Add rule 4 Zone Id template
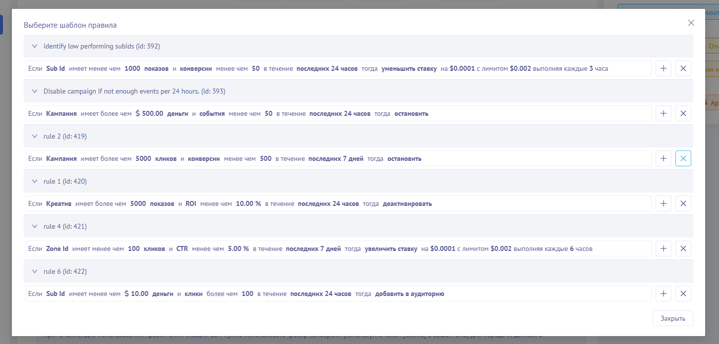Viewport: 719px width, 344px height. coord(663,248)
